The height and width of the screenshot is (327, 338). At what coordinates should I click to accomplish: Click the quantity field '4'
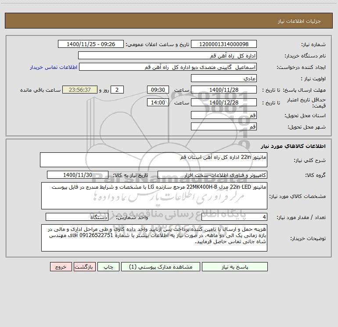(234, 217)
